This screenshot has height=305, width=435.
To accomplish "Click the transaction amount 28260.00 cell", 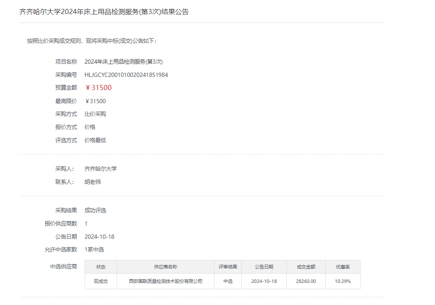I will coord(306,281).
